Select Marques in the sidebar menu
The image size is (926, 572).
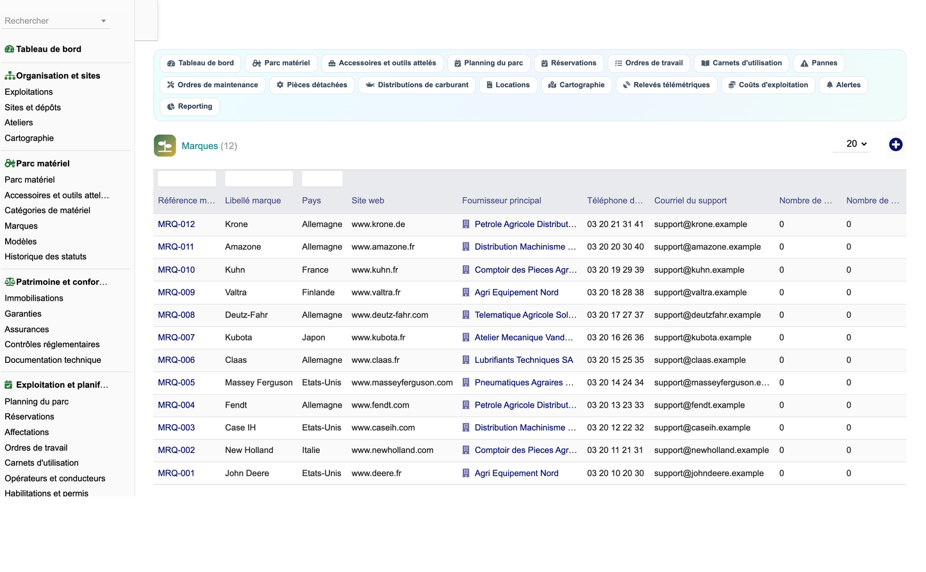[x=21, y=226]
